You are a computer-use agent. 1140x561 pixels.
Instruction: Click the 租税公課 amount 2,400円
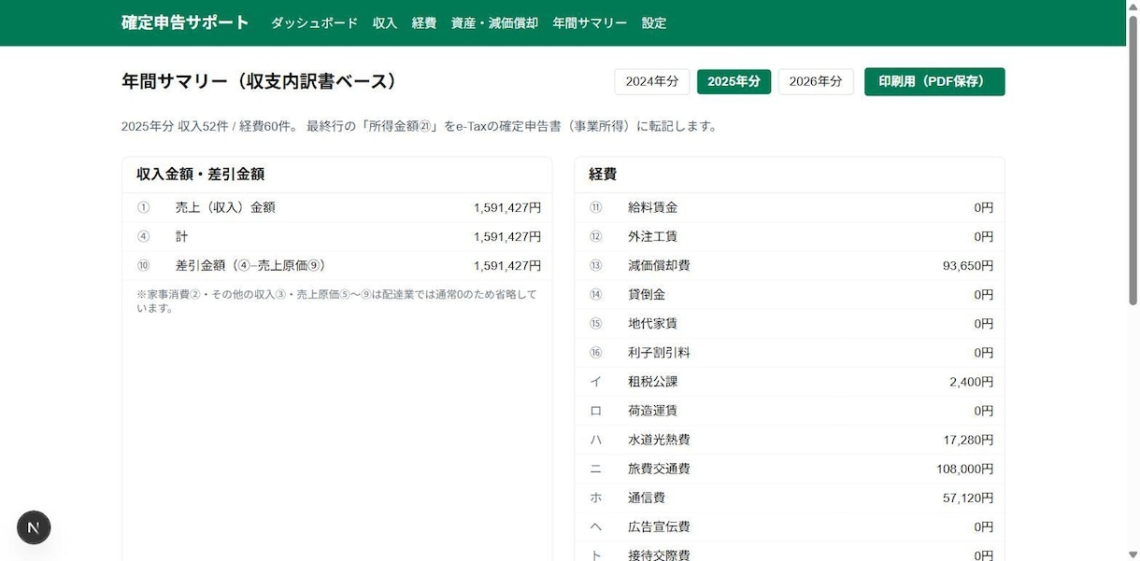[x=972, y=381]
